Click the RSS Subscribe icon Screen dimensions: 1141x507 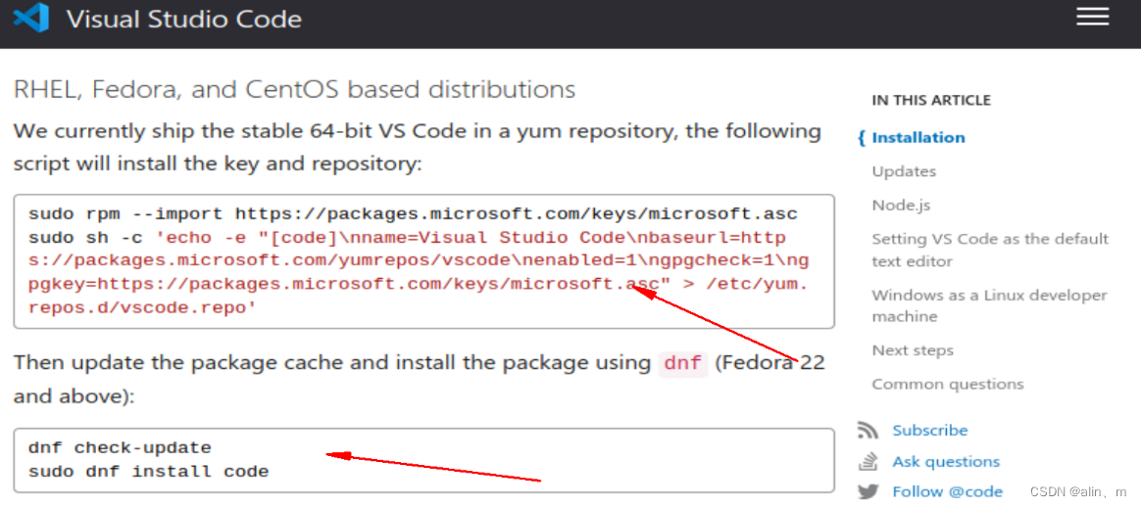pos(868,431)
